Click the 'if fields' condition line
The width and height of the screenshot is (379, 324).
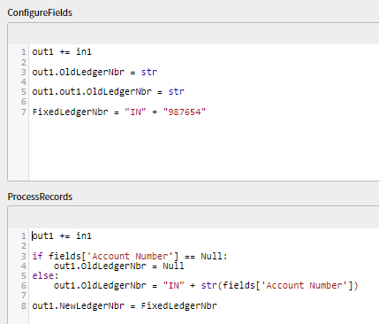pos(130,256)
